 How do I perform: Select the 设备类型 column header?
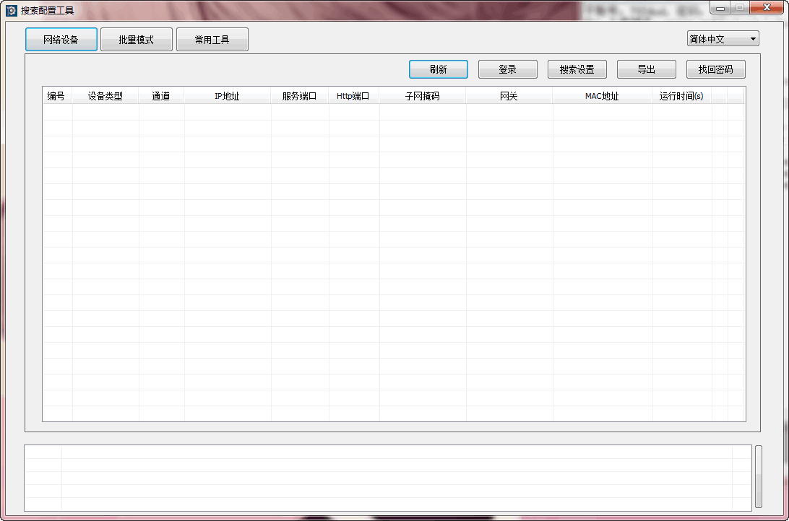[105, 95]
